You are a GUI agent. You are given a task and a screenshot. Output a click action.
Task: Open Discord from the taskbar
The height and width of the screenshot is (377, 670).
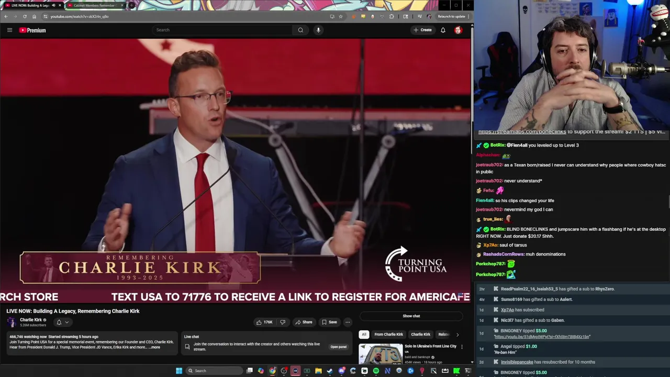point(341,371)
